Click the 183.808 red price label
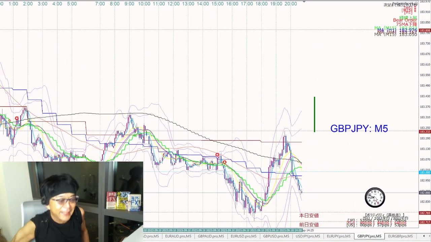This screenshot has width=431, height=242. pyautogui.click(x=424, y=31)
